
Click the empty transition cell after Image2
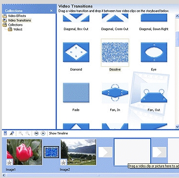[105, 152]
